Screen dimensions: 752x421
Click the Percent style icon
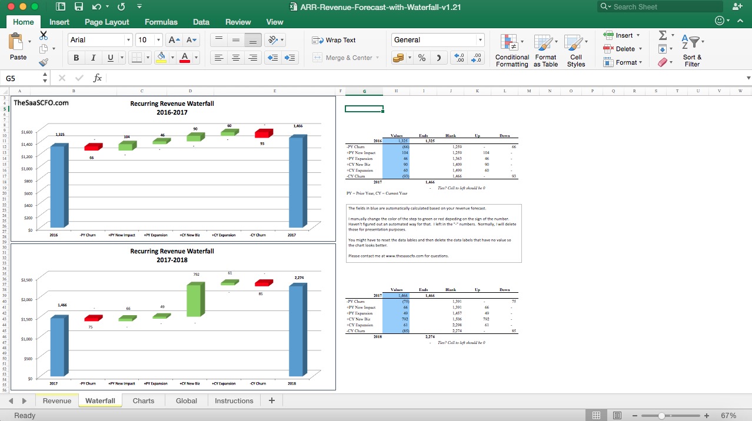click(422, 58)
